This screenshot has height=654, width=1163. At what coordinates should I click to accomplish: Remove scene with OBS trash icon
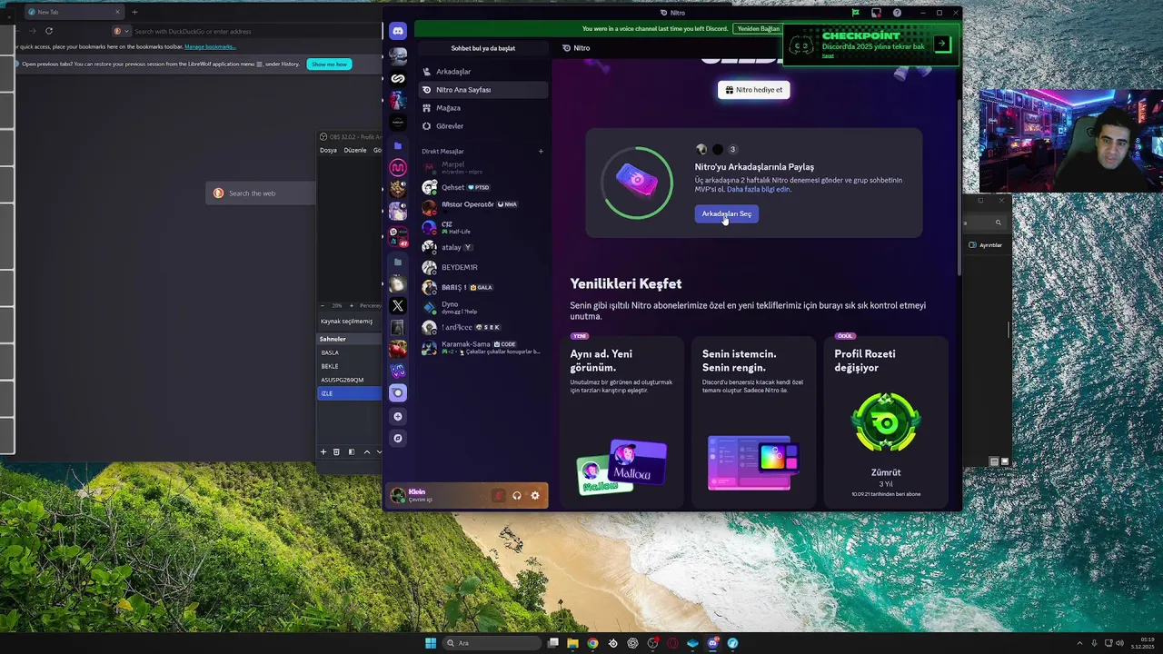point(336,451)
